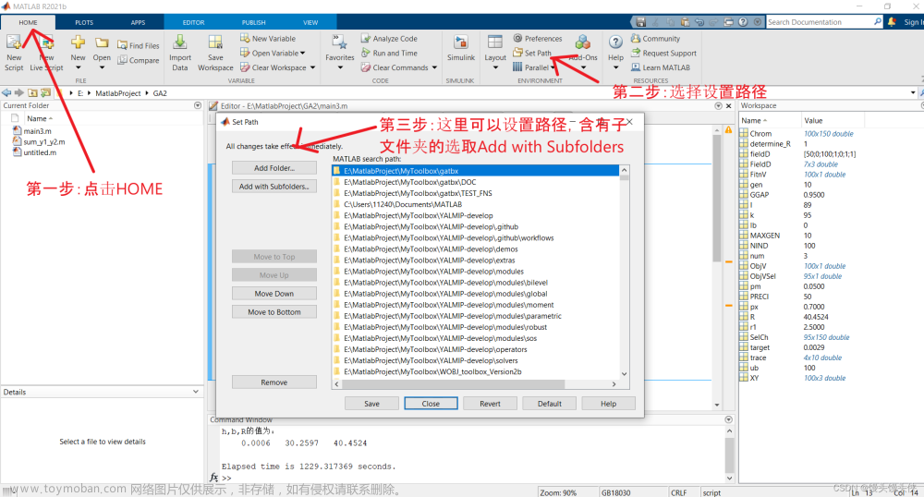Click the Move Down button
This screenshot has width=924, height=497.
[x=274, y=293]
